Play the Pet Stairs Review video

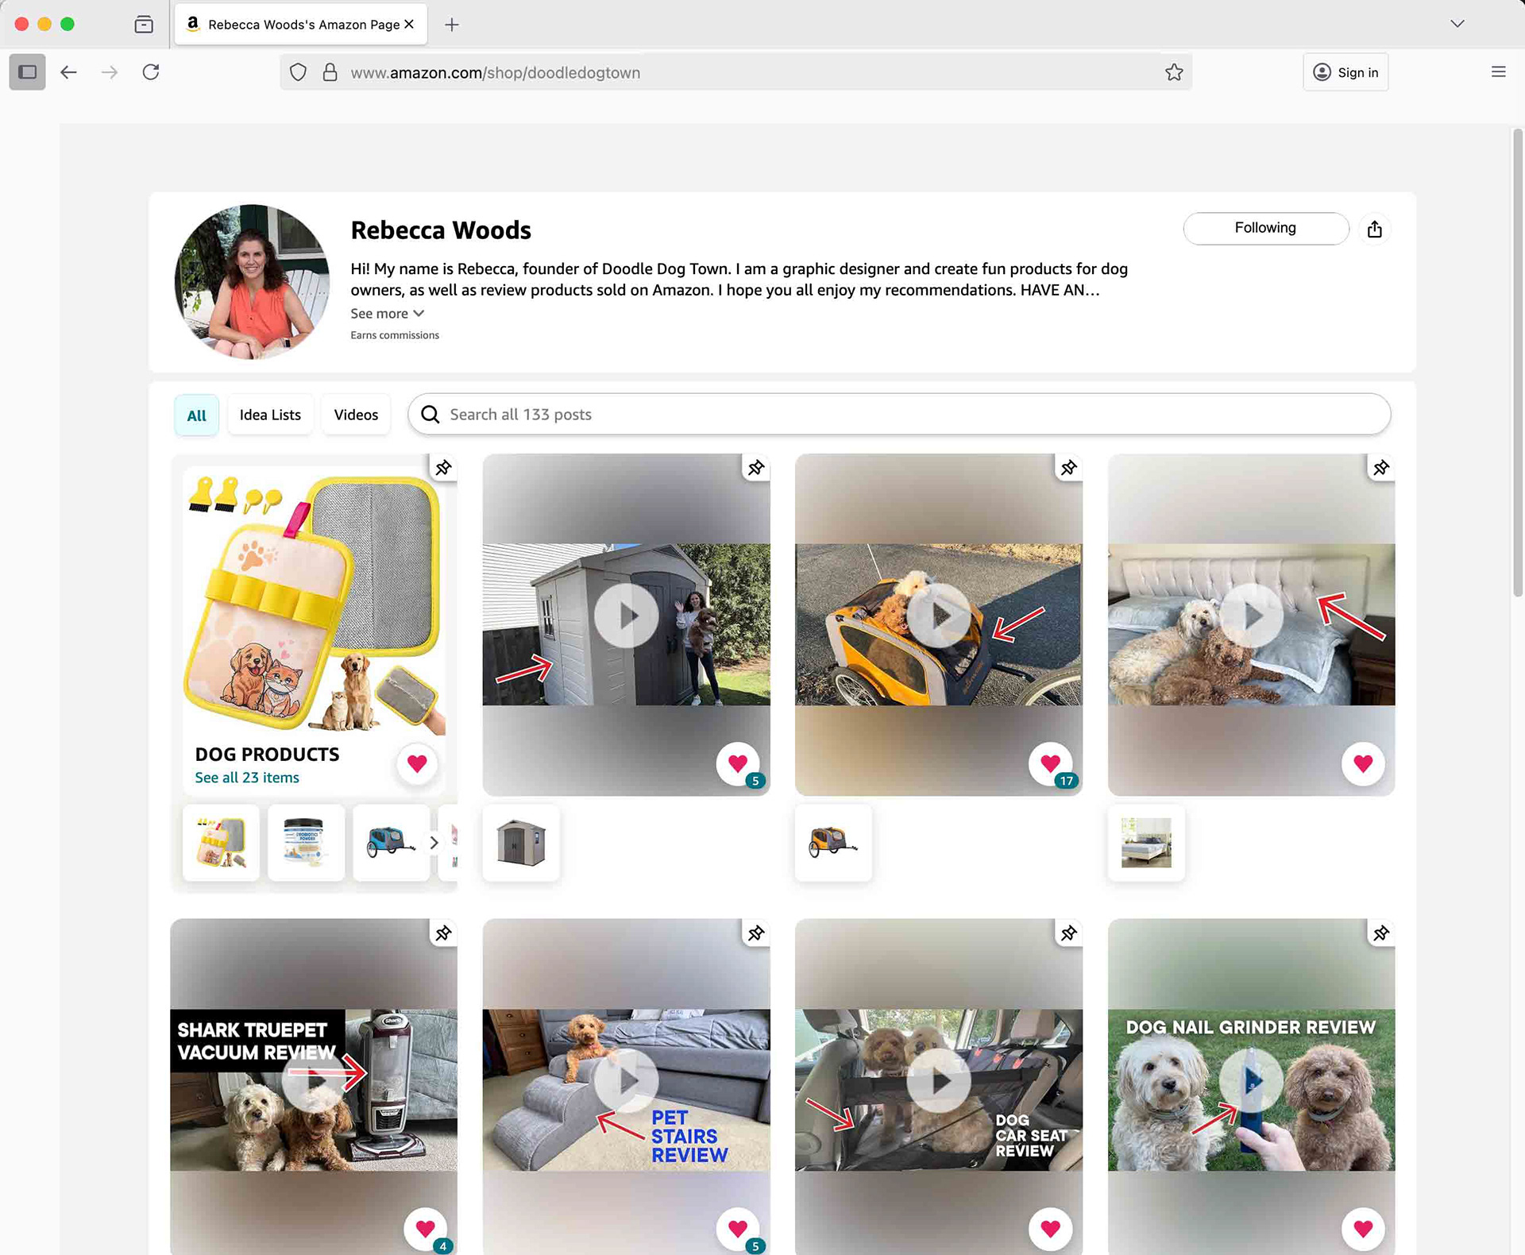tap(626, 1080)
